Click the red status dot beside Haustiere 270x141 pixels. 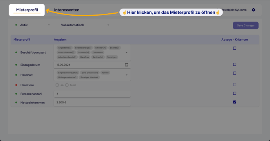16,85
